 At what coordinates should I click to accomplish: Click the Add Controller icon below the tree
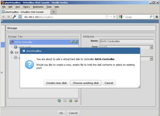[70, 101]
